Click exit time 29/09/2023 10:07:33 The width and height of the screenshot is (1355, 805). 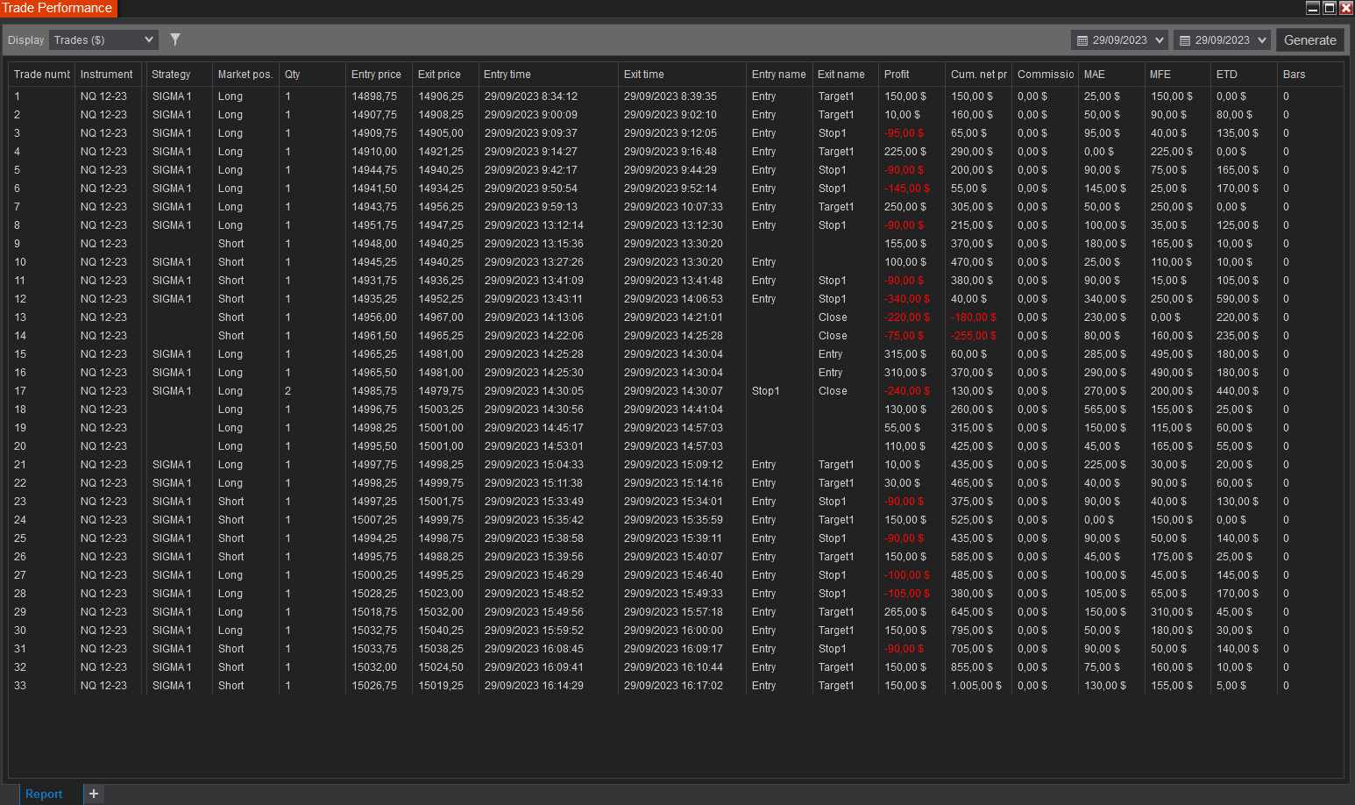click(x=673, y=207)
